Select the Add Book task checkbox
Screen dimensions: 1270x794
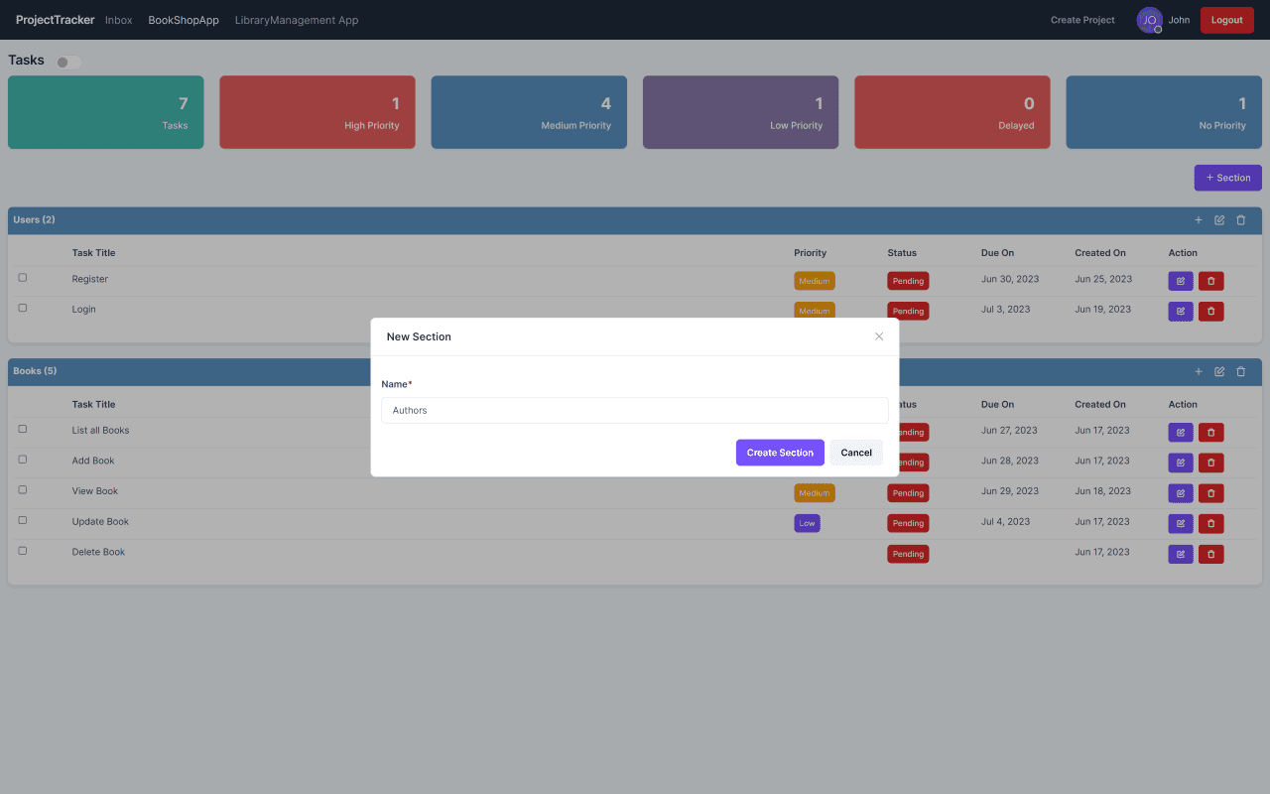point(22,460)
